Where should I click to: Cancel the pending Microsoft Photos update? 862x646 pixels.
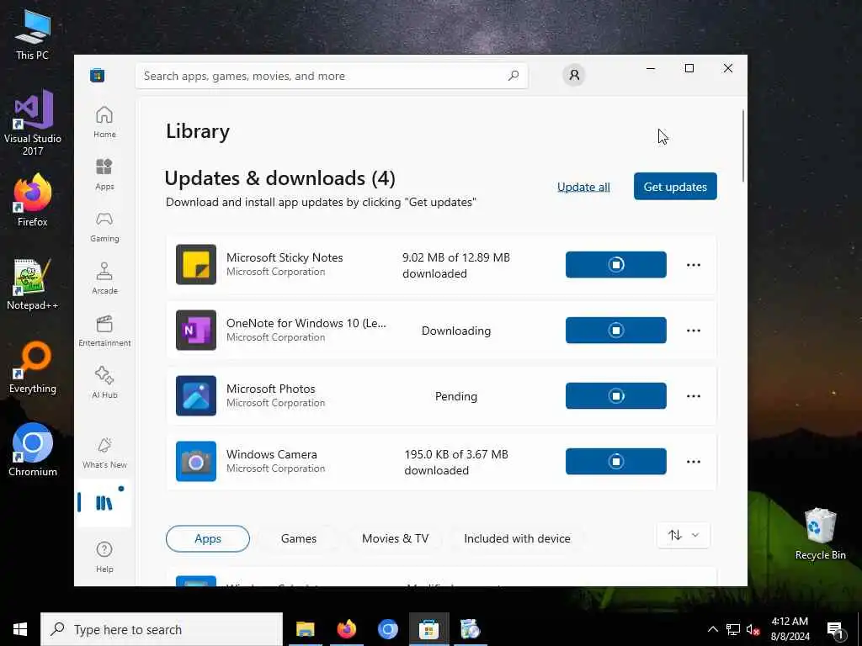[615, 396]
